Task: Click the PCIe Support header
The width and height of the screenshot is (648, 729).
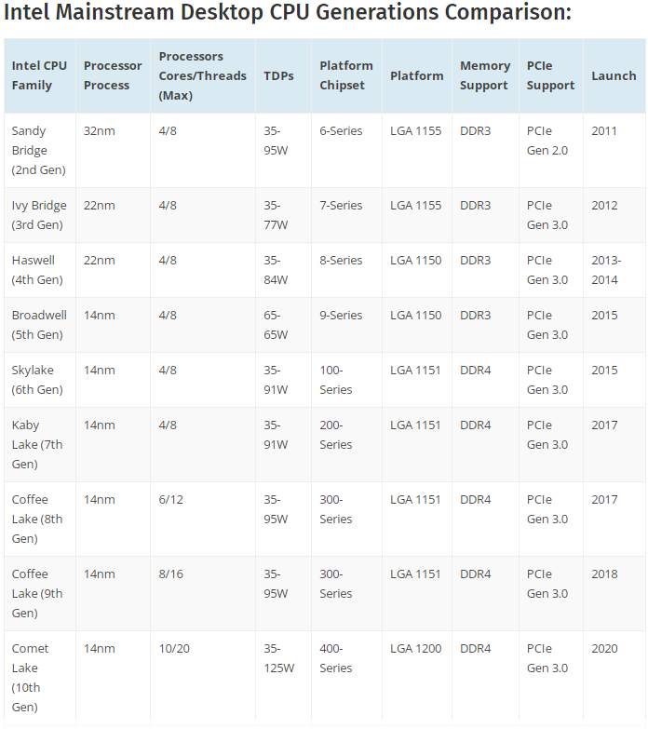Action: pos(551,75)
